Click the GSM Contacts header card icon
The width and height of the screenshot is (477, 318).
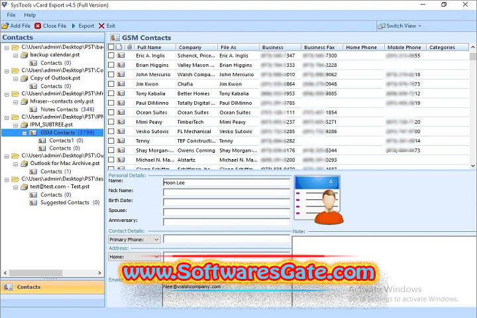(x=115, y=38)
